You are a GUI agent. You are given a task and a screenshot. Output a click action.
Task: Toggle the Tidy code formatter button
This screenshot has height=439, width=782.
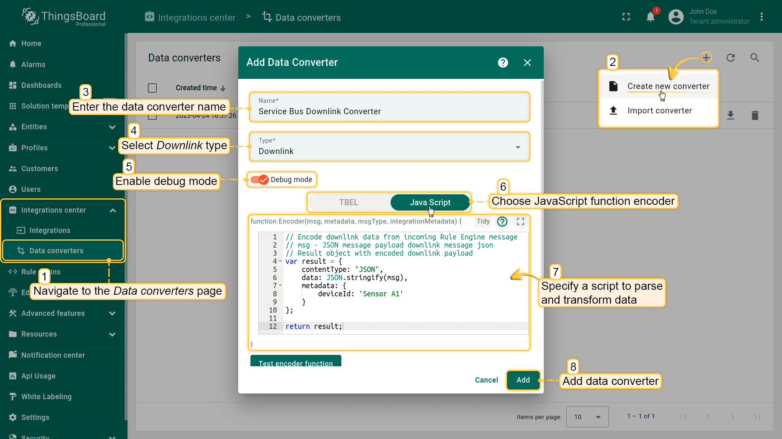(x=482, y=222)
